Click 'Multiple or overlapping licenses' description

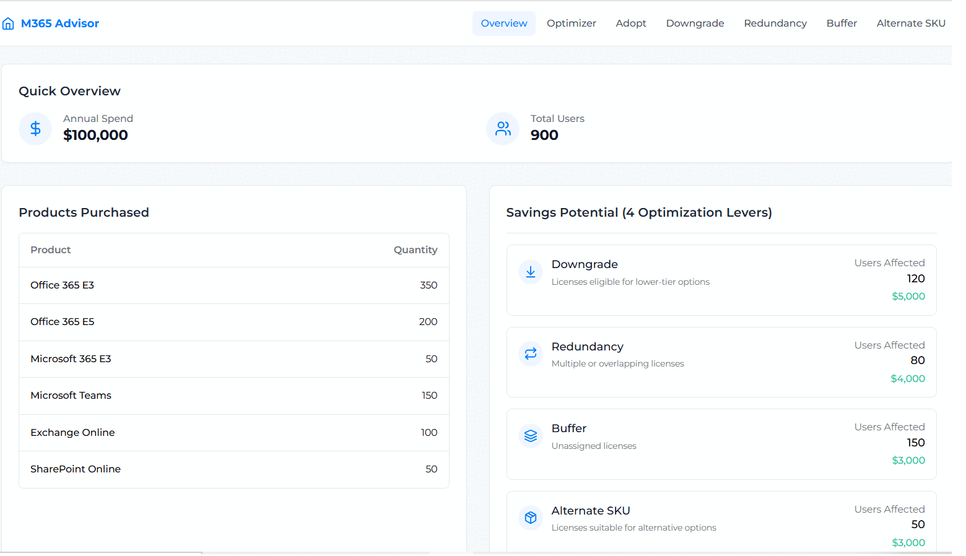(x=618, y=364)
